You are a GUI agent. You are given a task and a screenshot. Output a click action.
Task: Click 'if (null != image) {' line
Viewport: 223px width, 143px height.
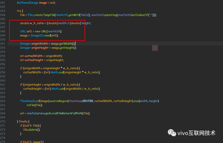pyautogui.click(x=32, y=142)
